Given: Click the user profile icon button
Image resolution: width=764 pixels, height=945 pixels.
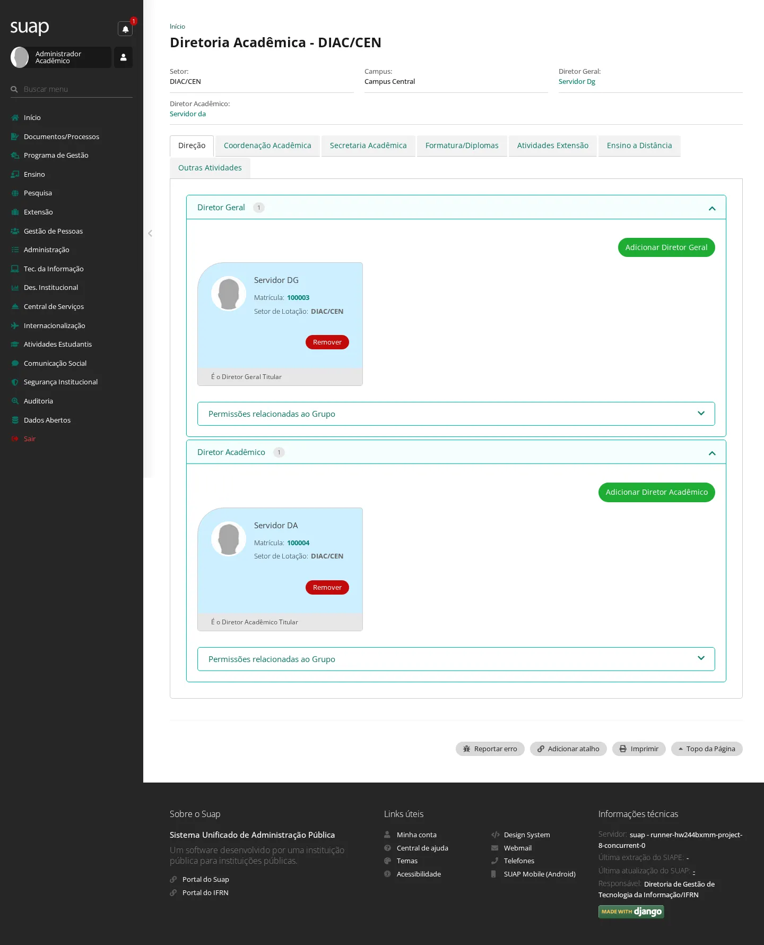Looking at the screenshot, I should point(123,57).
